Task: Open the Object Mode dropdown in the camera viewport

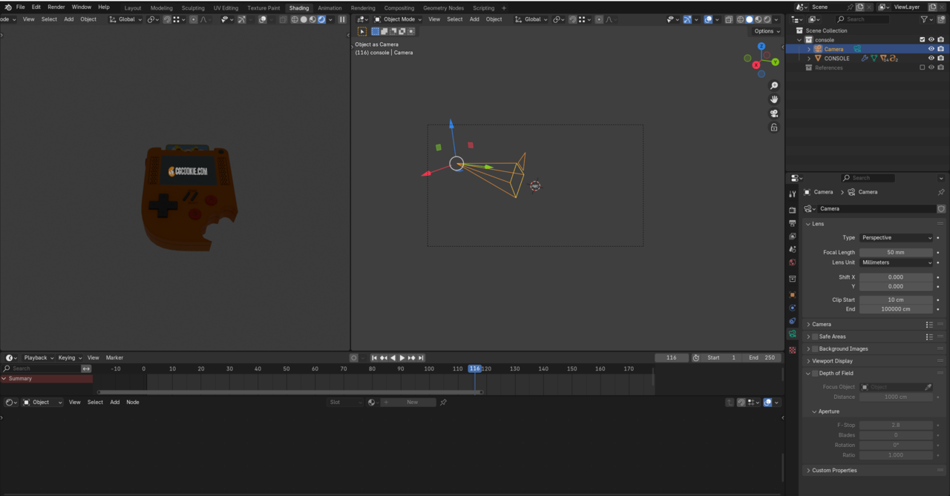Action: (398, 19)
